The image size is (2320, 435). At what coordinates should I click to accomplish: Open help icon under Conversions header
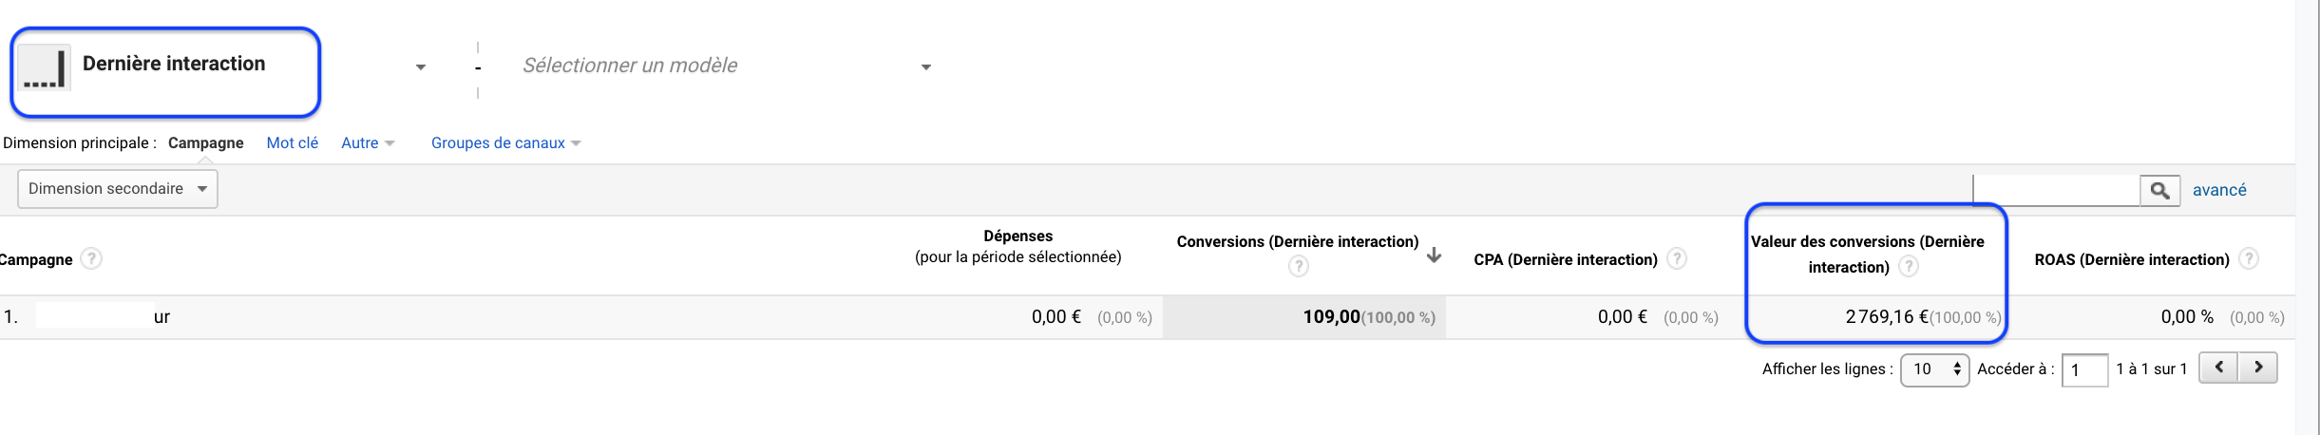pyautogui.click(x=1298, y=267)
